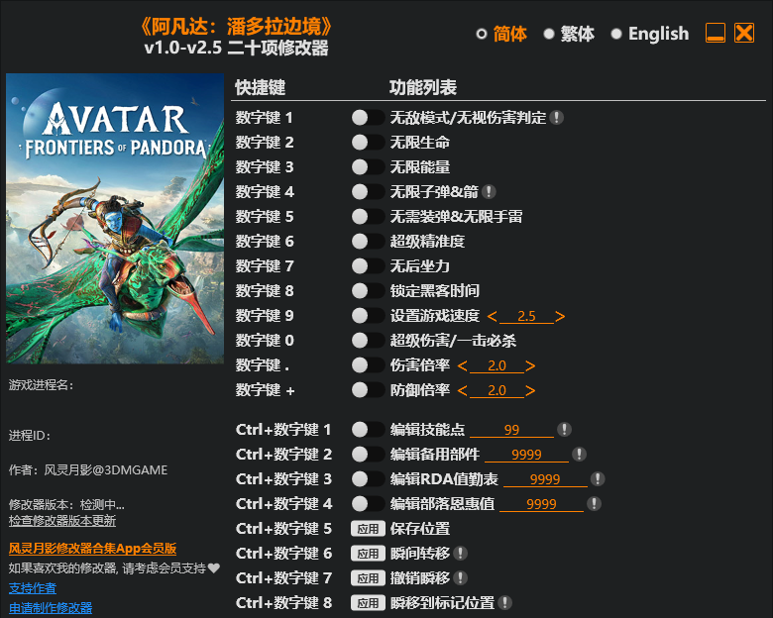The image size is (773, 618).
Task: Decrease game speed with left arrow
Action: tap(492, 316)
